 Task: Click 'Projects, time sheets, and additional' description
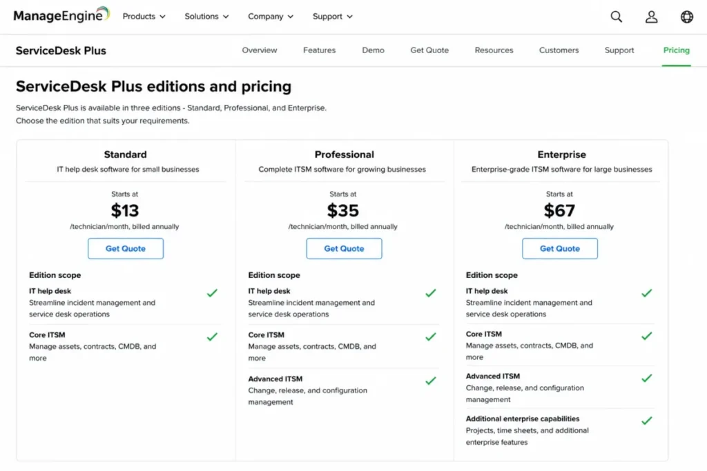(527, 430)
